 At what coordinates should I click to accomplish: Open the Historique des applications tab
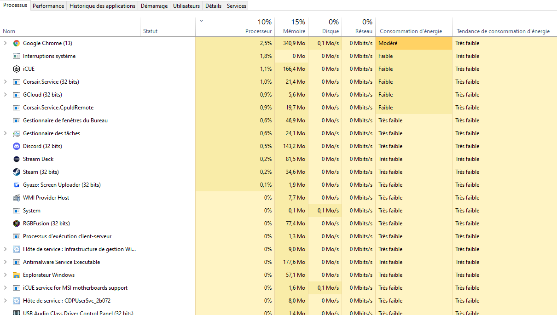click(103, 6)
